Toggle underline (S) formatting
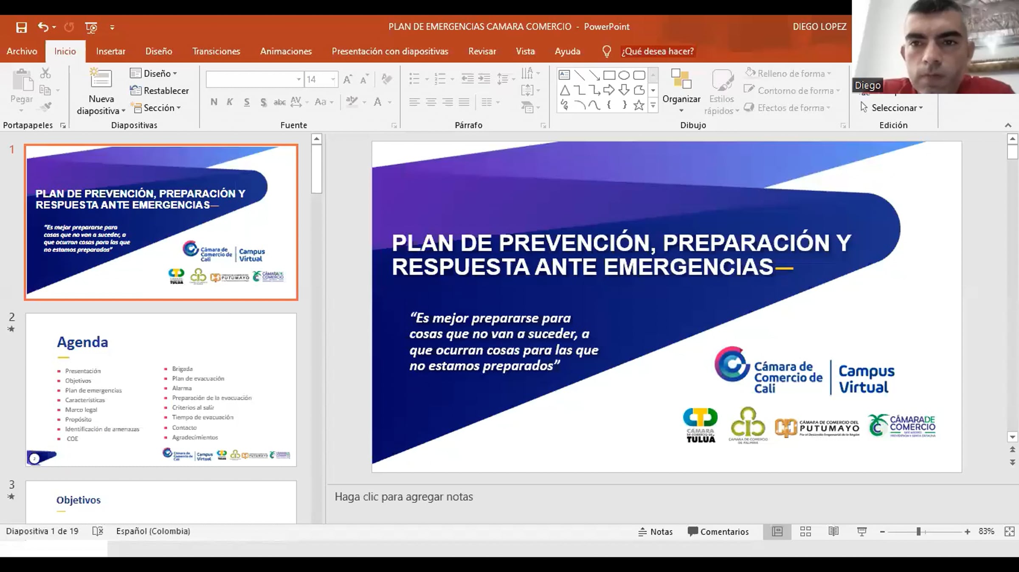 [x=247, y=102]
